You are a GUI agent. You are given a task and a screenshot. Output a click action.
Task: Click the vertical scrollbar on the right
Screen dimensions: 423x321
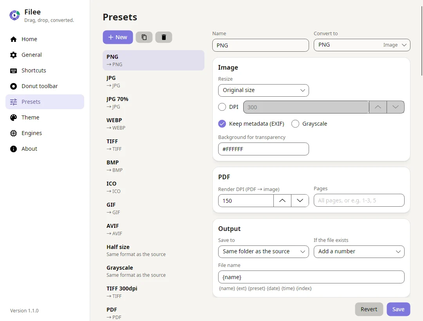422,40
